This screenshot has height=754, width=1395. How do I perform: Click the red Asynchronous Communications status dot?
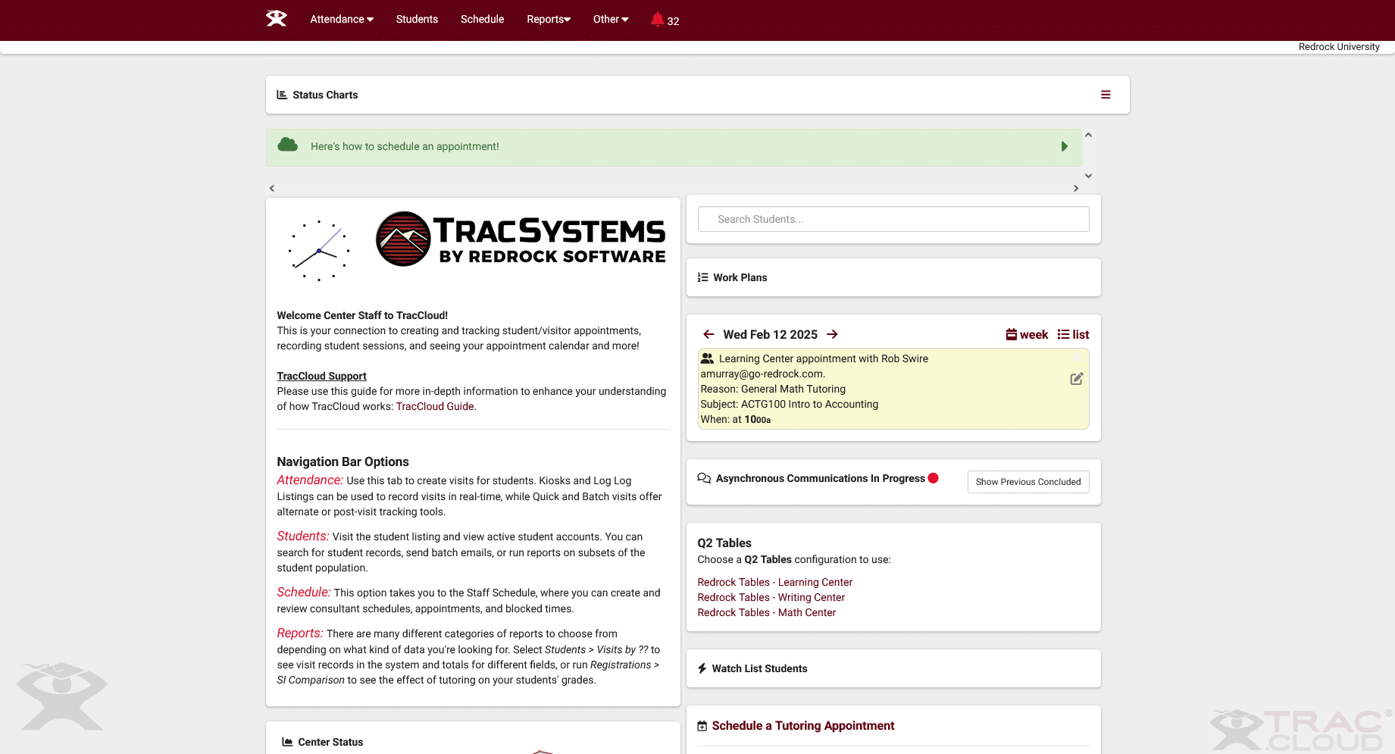tap(934, 478)
